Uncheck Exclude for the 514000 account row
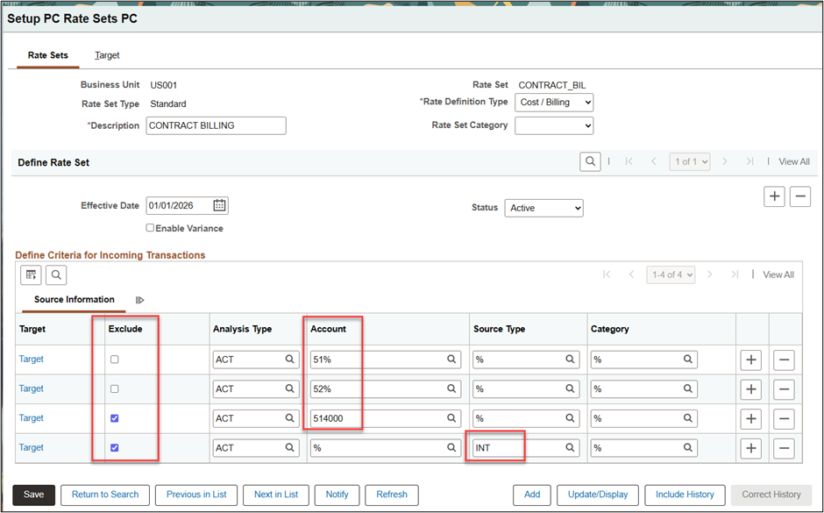The height and width of the screenshot is (513, 824). click(x=115, y=418)
